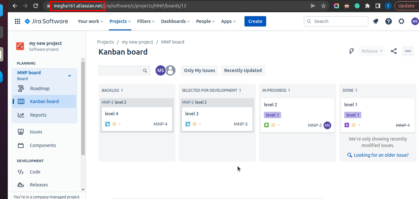The height and width of the screenshot is (199, 419).
Task: Click my new project breadcrumb link
Action: click(138, 42)
